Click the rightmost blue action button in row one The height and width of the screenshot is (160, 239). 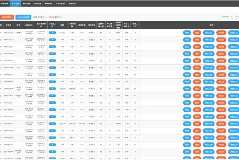(233, 33)
